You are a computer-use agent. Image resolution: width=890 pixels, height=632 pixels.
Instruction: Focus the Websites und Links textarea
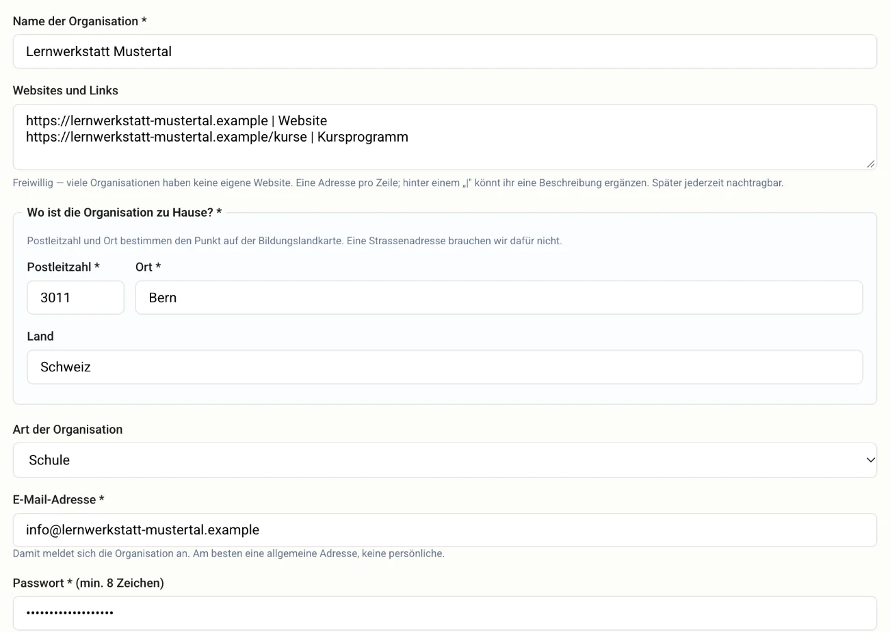tap(445, 137)
